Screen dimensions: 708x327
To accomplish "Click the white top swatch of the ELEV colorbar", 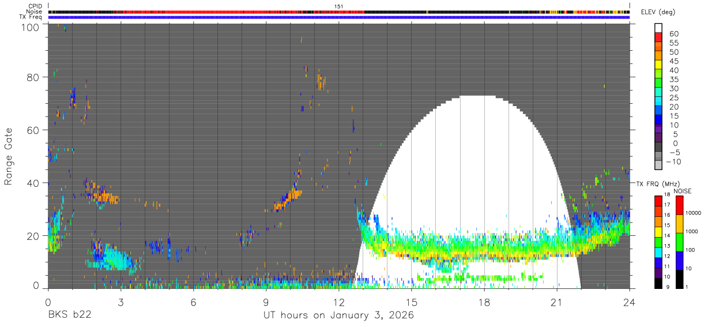I will [658, 28].
